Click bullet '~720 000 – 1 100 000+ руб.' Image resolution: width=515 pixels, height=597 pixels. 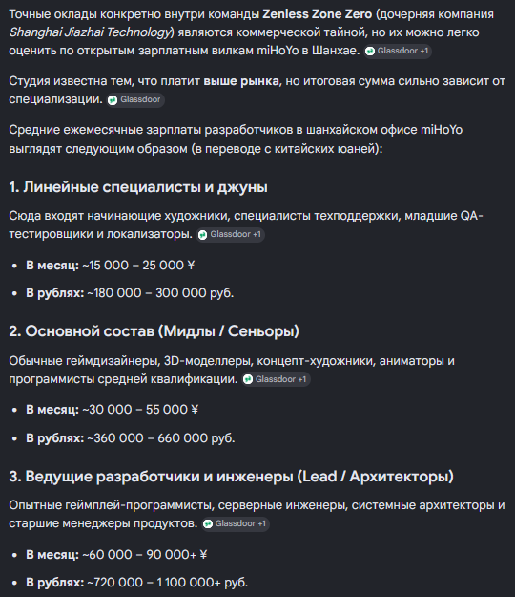click(167, 583)
